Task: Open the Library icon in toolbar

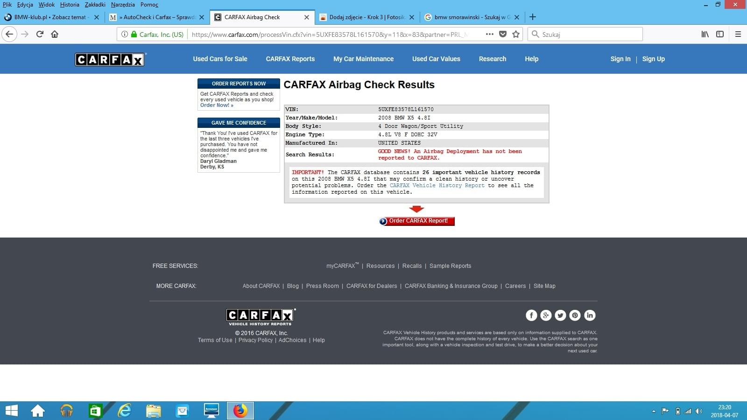Action: pos(705,34)
